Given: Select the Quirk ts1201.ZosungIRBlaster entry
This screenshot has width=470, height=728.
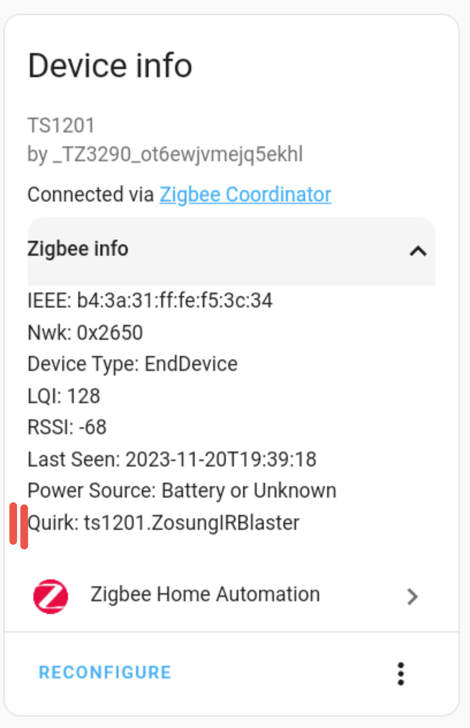Looking at the screenshot, I should [x=164, y=522].
